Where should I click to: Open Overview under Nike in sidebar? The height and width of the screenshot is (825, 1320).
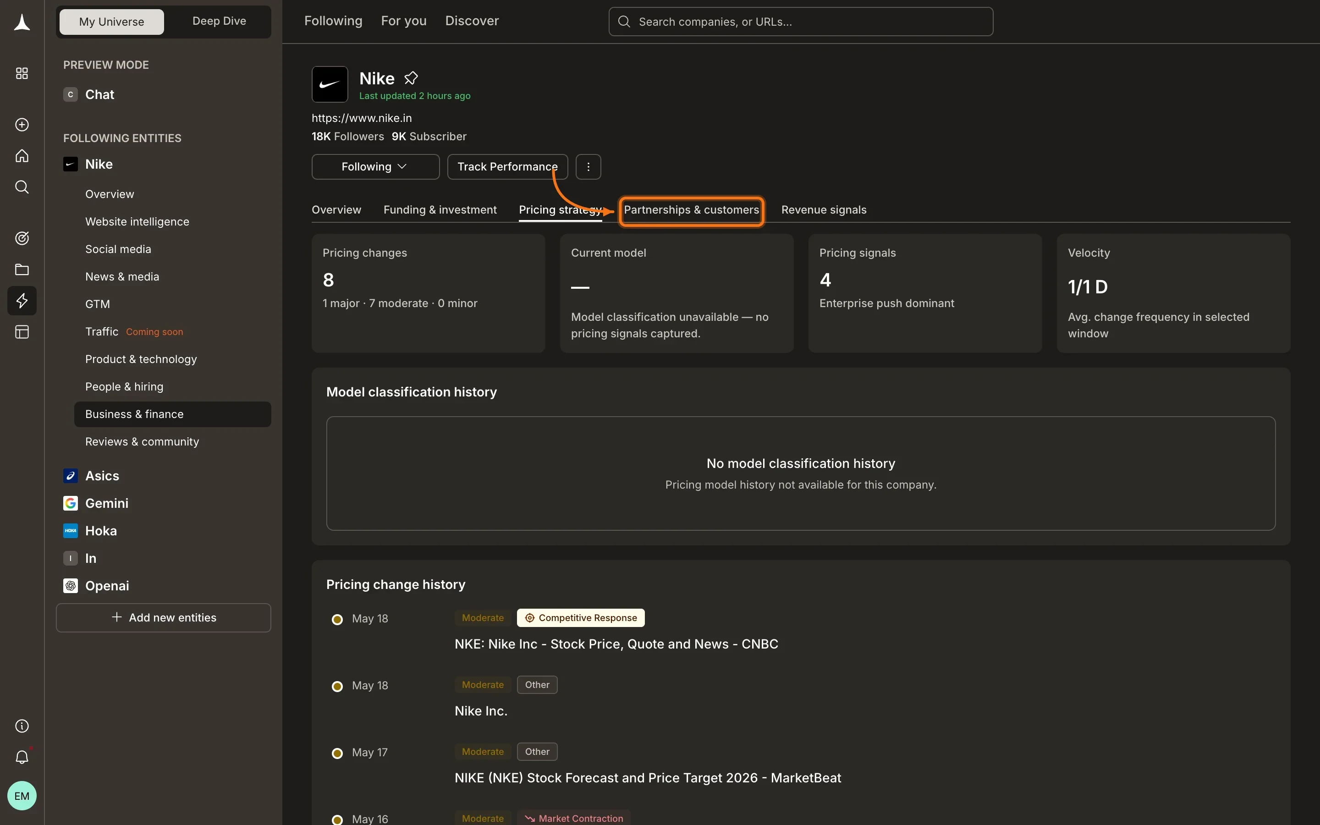tap(110, 194)
